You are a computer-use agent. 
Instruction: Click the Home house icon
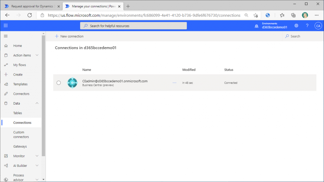point(6,45)
